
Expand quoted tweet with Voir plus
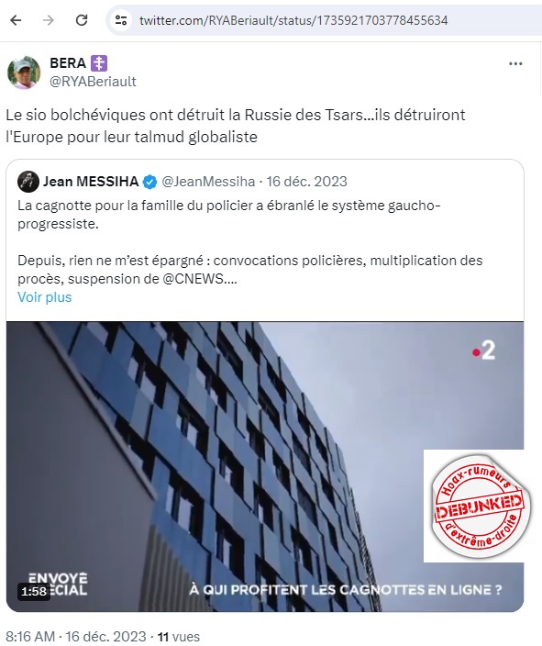point(45,297)
